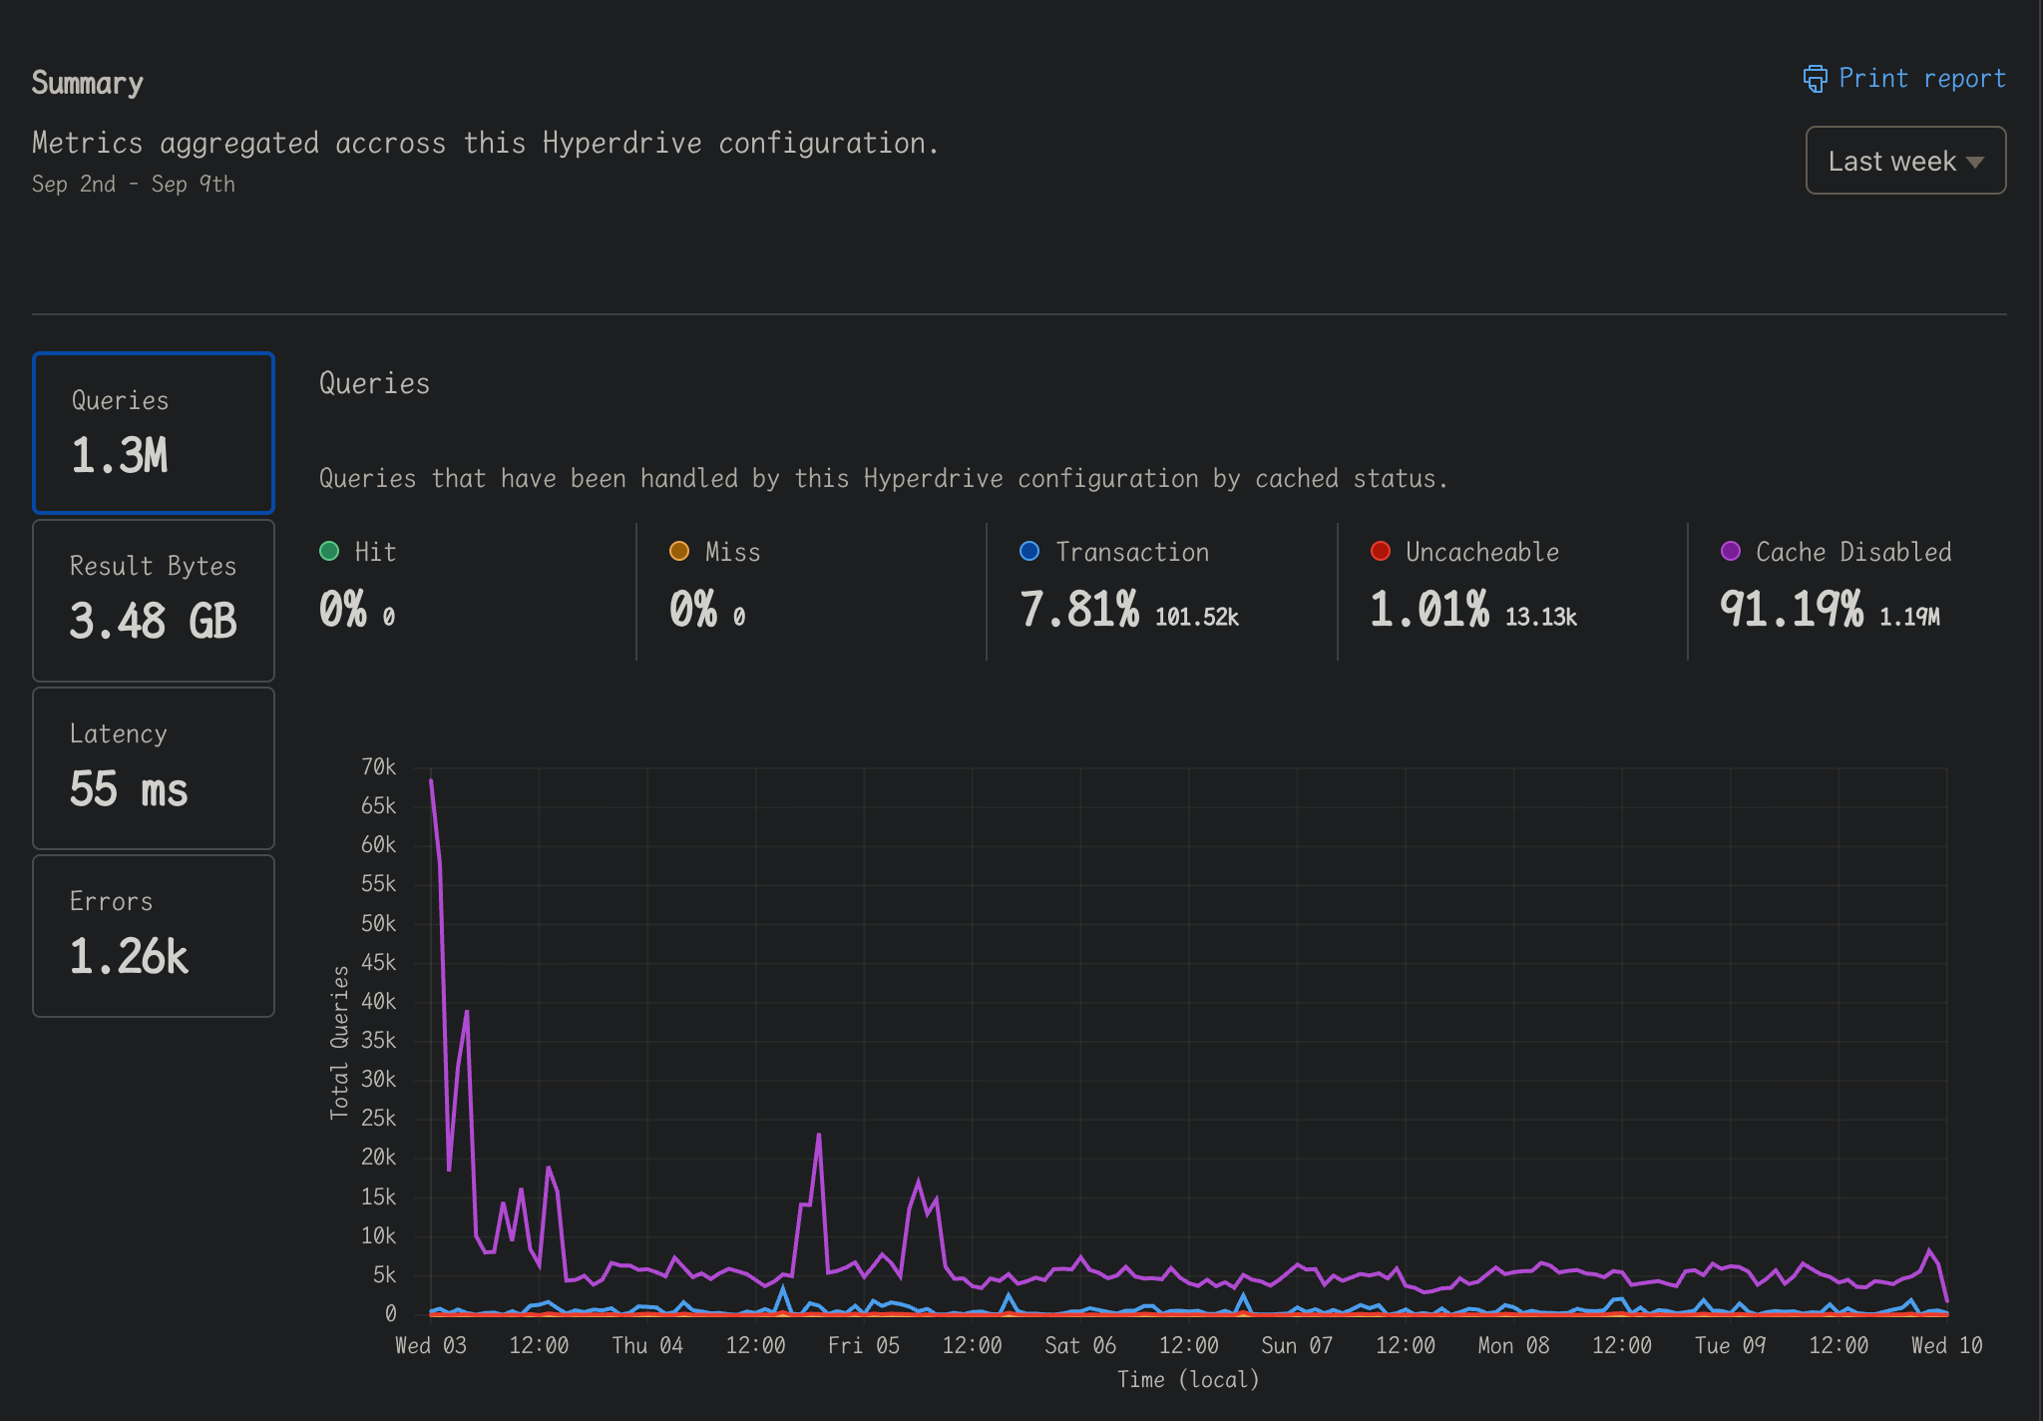Screen dimensions: 2043x1421
Task: Show the Errors 1.26k tab
Action: point(154,935)
